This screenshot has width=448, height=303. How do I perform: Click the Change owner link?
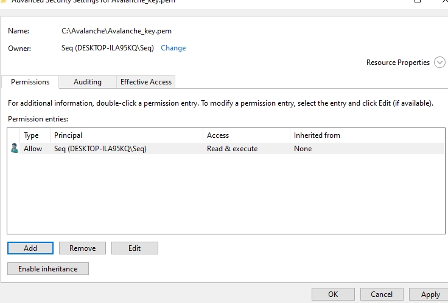(x=173, y=48)
